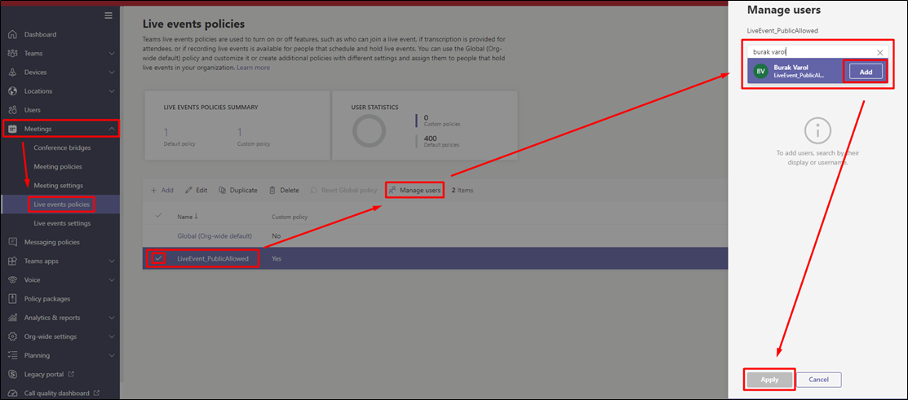This screenshot has width=908, height=400.
Task: Clear search with the X icon
Action: (880, 52)
